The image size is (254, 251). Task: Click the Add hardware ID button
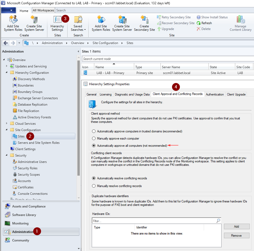tap(237, 226)
